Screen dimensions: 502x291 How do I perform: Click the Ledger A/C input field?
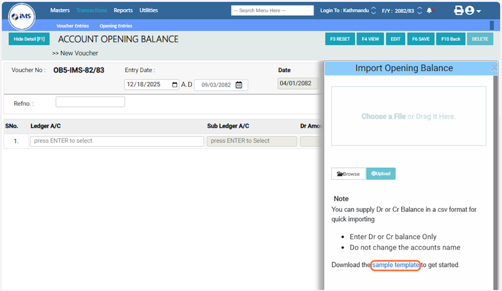pyautogui.click(x=117, y=141)
